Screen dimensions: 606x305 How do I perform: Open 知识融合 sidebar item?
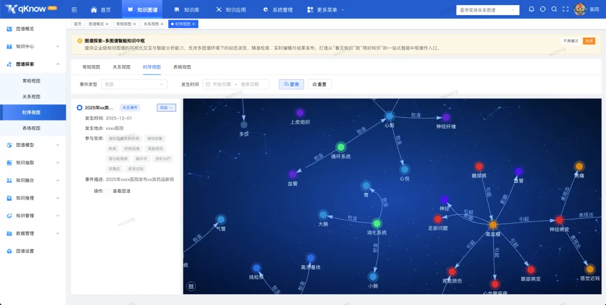point(33,181)
